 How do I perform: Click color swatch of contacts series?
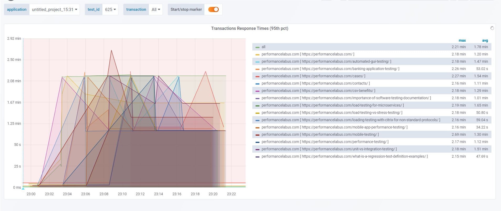tap(257, 84)
